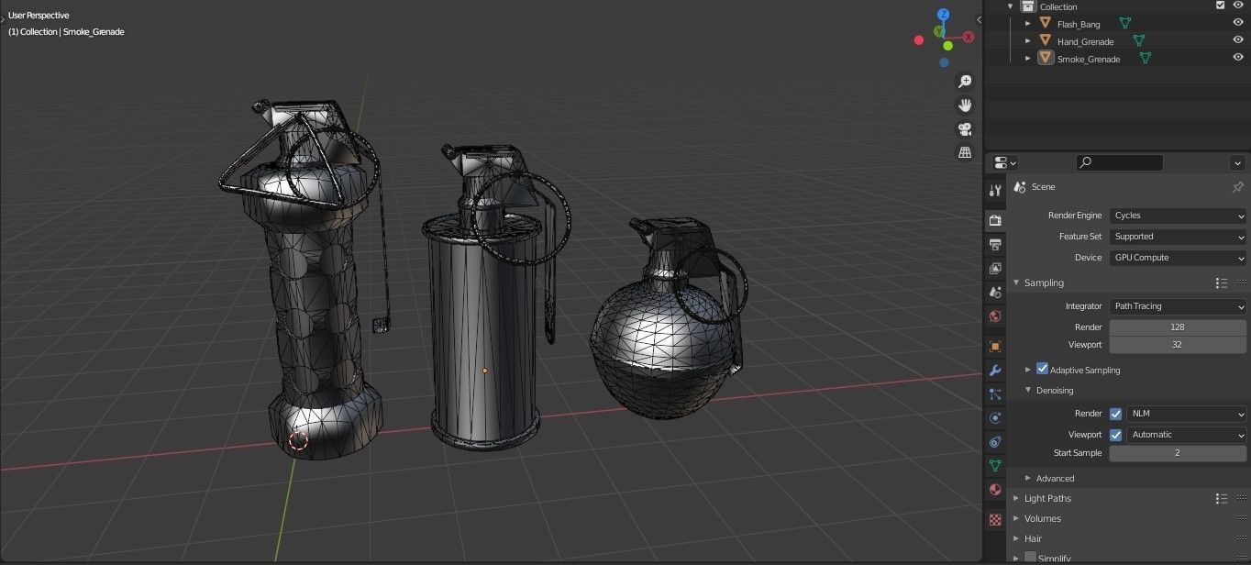Expand the Hand_Grenade outliner row

pos(1028,41)
